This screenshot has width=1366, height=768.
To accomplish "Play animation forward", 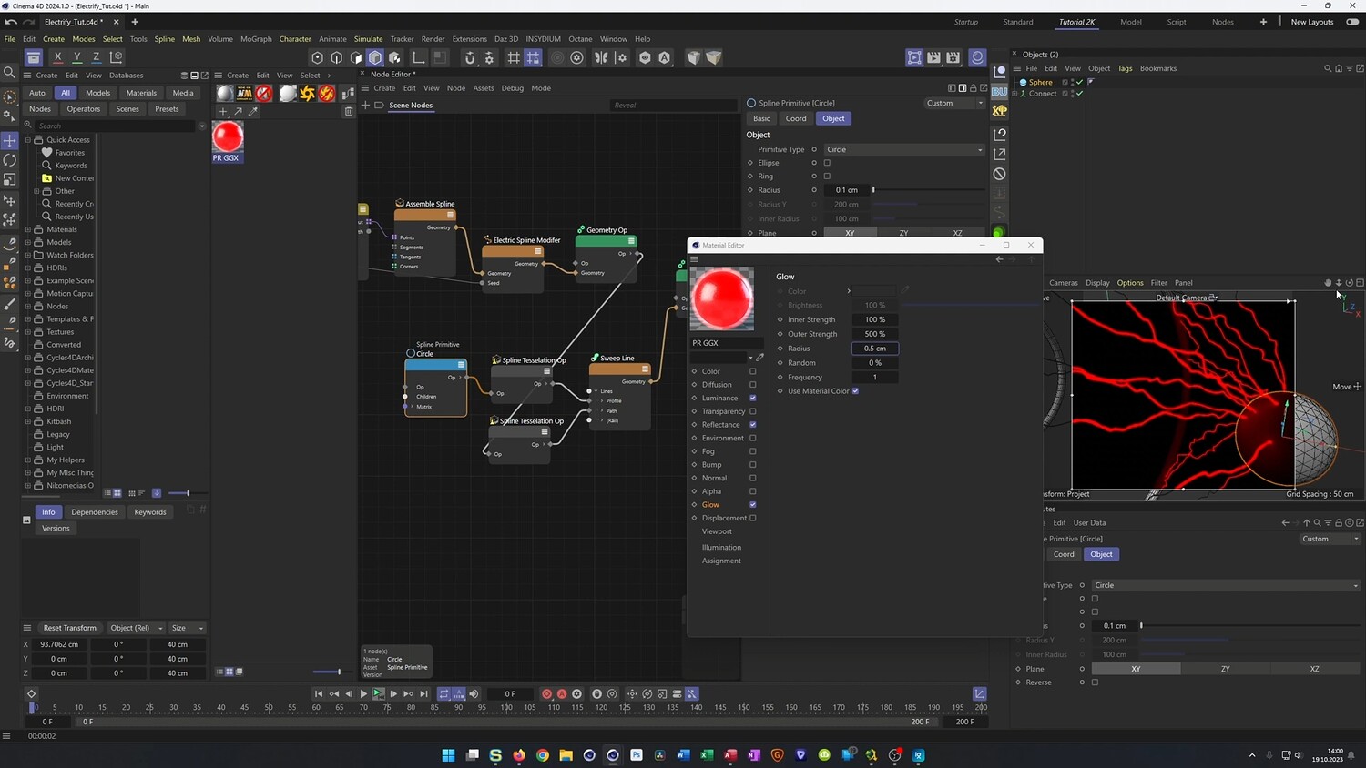I will point(363,693).
